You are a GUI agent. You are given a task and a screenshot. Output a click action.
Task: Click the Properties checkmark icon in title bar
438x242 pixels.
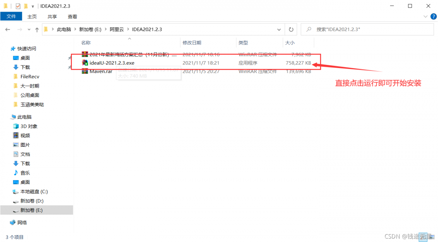coord(18,6)
